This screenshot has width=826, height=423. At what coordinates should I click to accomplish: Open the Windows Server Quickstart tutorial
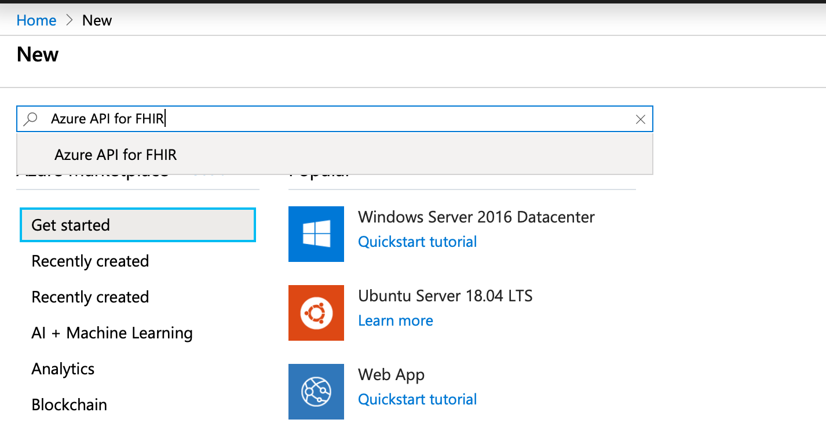tap(417, 242)
